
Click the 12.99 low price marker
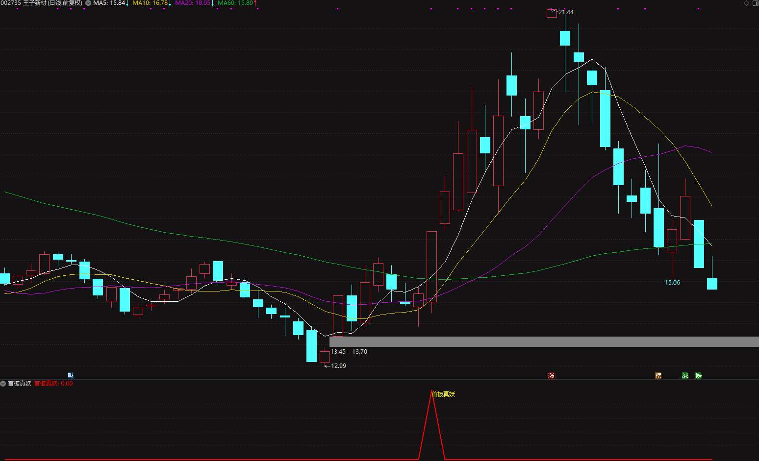click(338, 365)
